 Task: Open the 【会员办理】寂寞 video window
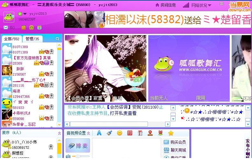[106, 68]
